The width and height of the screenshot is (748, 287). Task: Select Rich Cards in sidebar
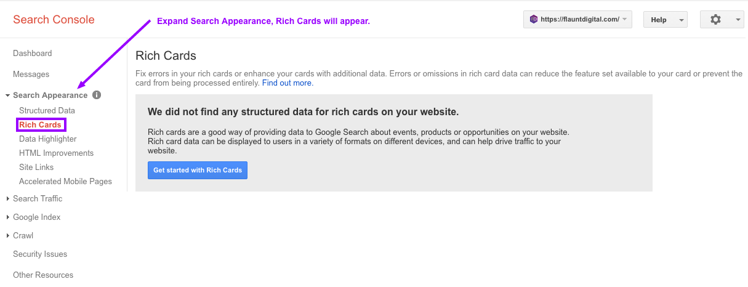pyautogui.click(x=41, y=125)
